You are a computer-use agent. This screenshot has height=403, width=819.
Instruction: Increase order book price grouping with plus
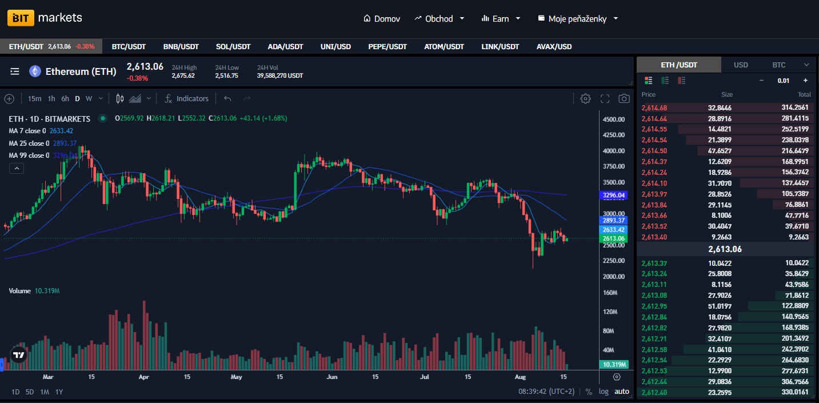tap(805, 81)
